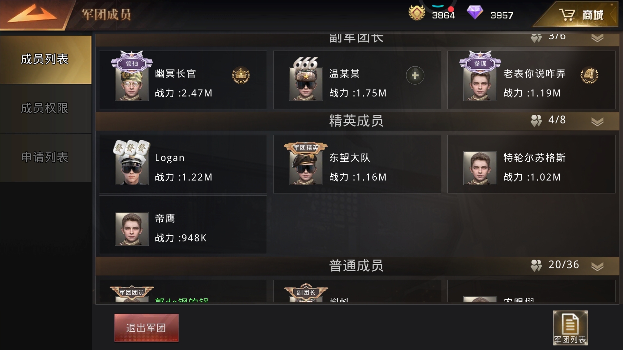The width and height of the screenshot is (623, 350).
Task: Open 帝鹰 member card
Action: (183, 225)
